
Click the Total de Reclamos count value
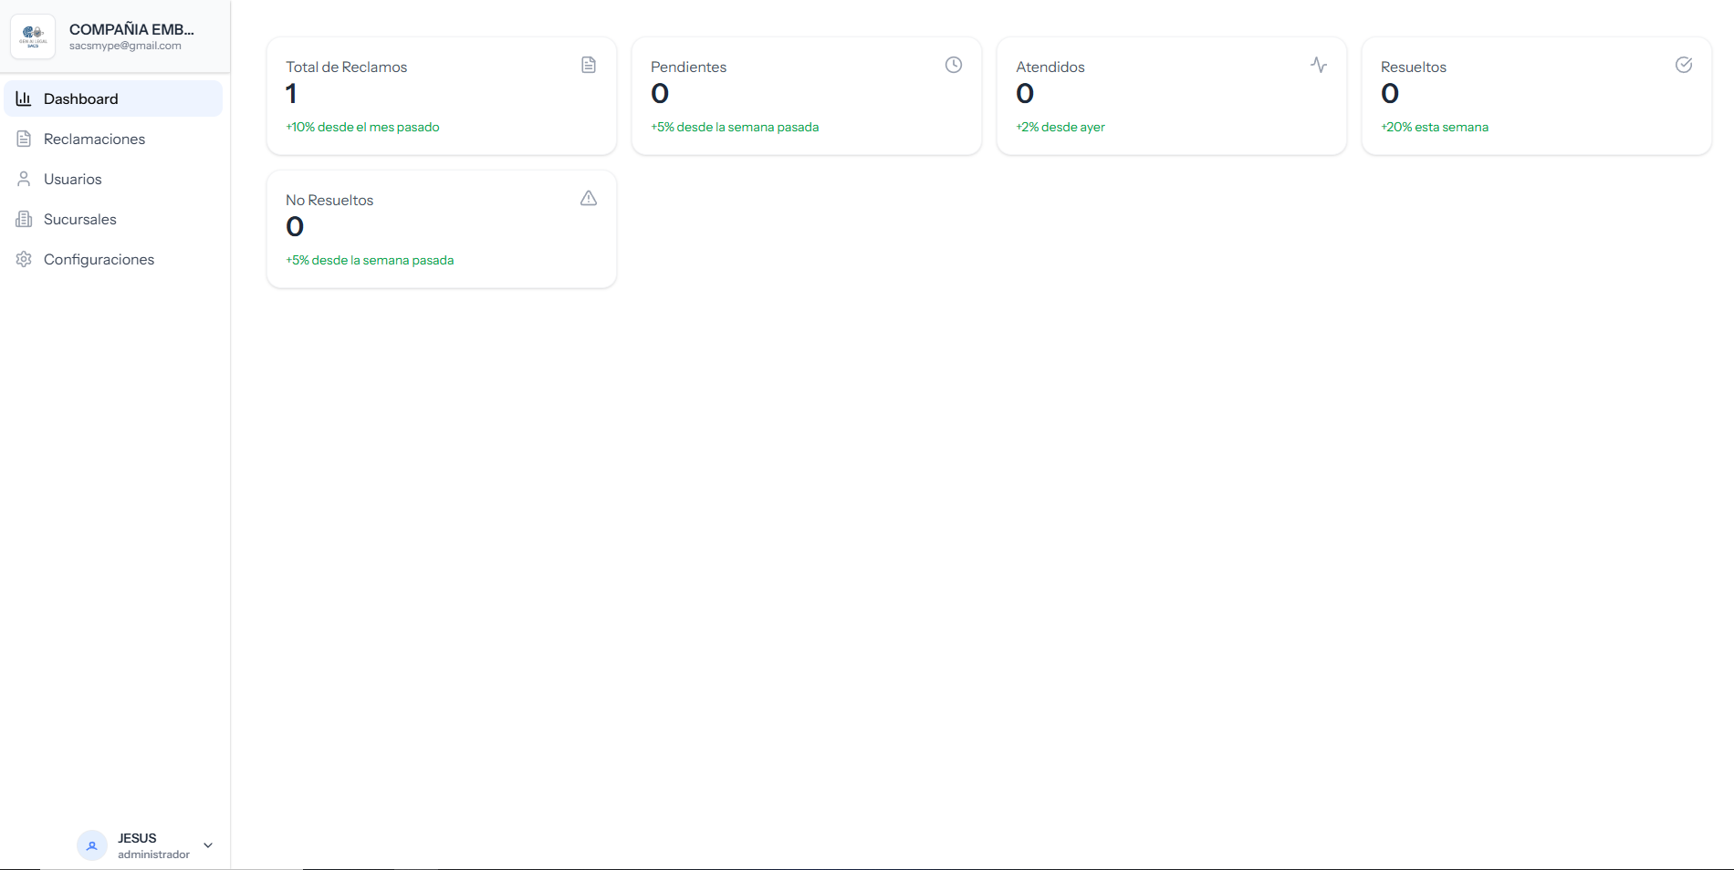(291, 93)
